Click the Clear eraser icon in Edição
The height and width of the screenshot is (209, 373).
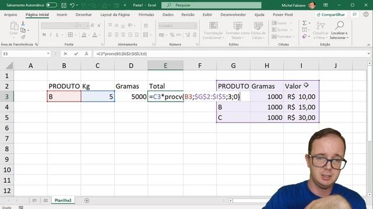pos(304,37)
